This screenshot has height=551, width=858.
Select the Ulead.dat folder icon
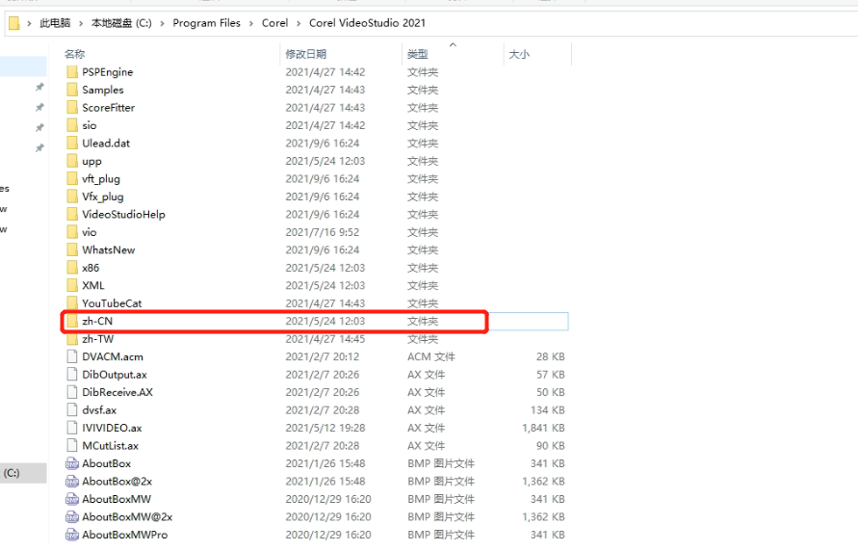point(72,144)
